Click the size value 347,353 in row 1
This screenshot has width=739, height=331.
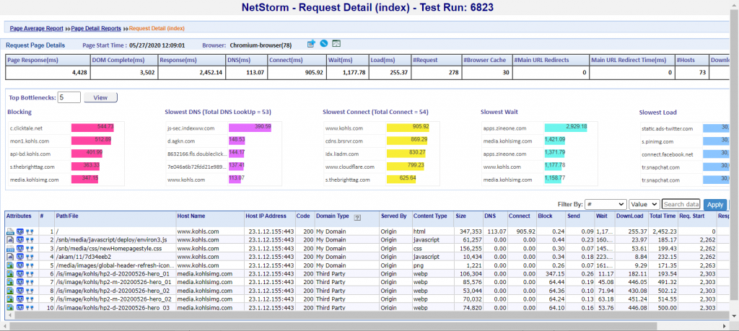(471, 231)
